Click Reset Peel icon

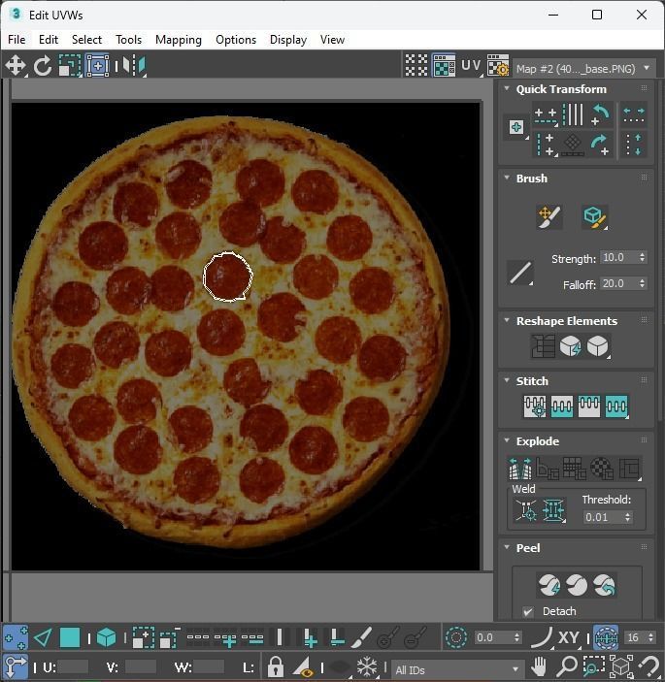click(x=604, y=585)
